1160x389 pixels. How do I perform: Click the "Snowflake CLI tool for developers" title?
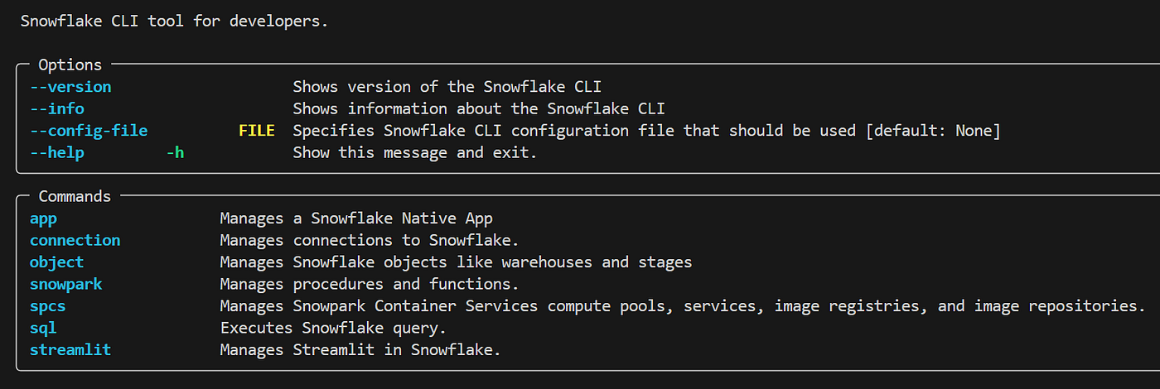click(174, 22)
